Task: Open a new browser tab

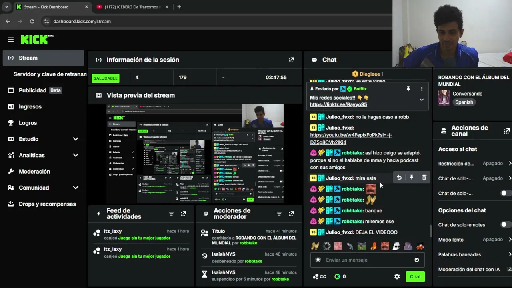Action: coord(179,7)
